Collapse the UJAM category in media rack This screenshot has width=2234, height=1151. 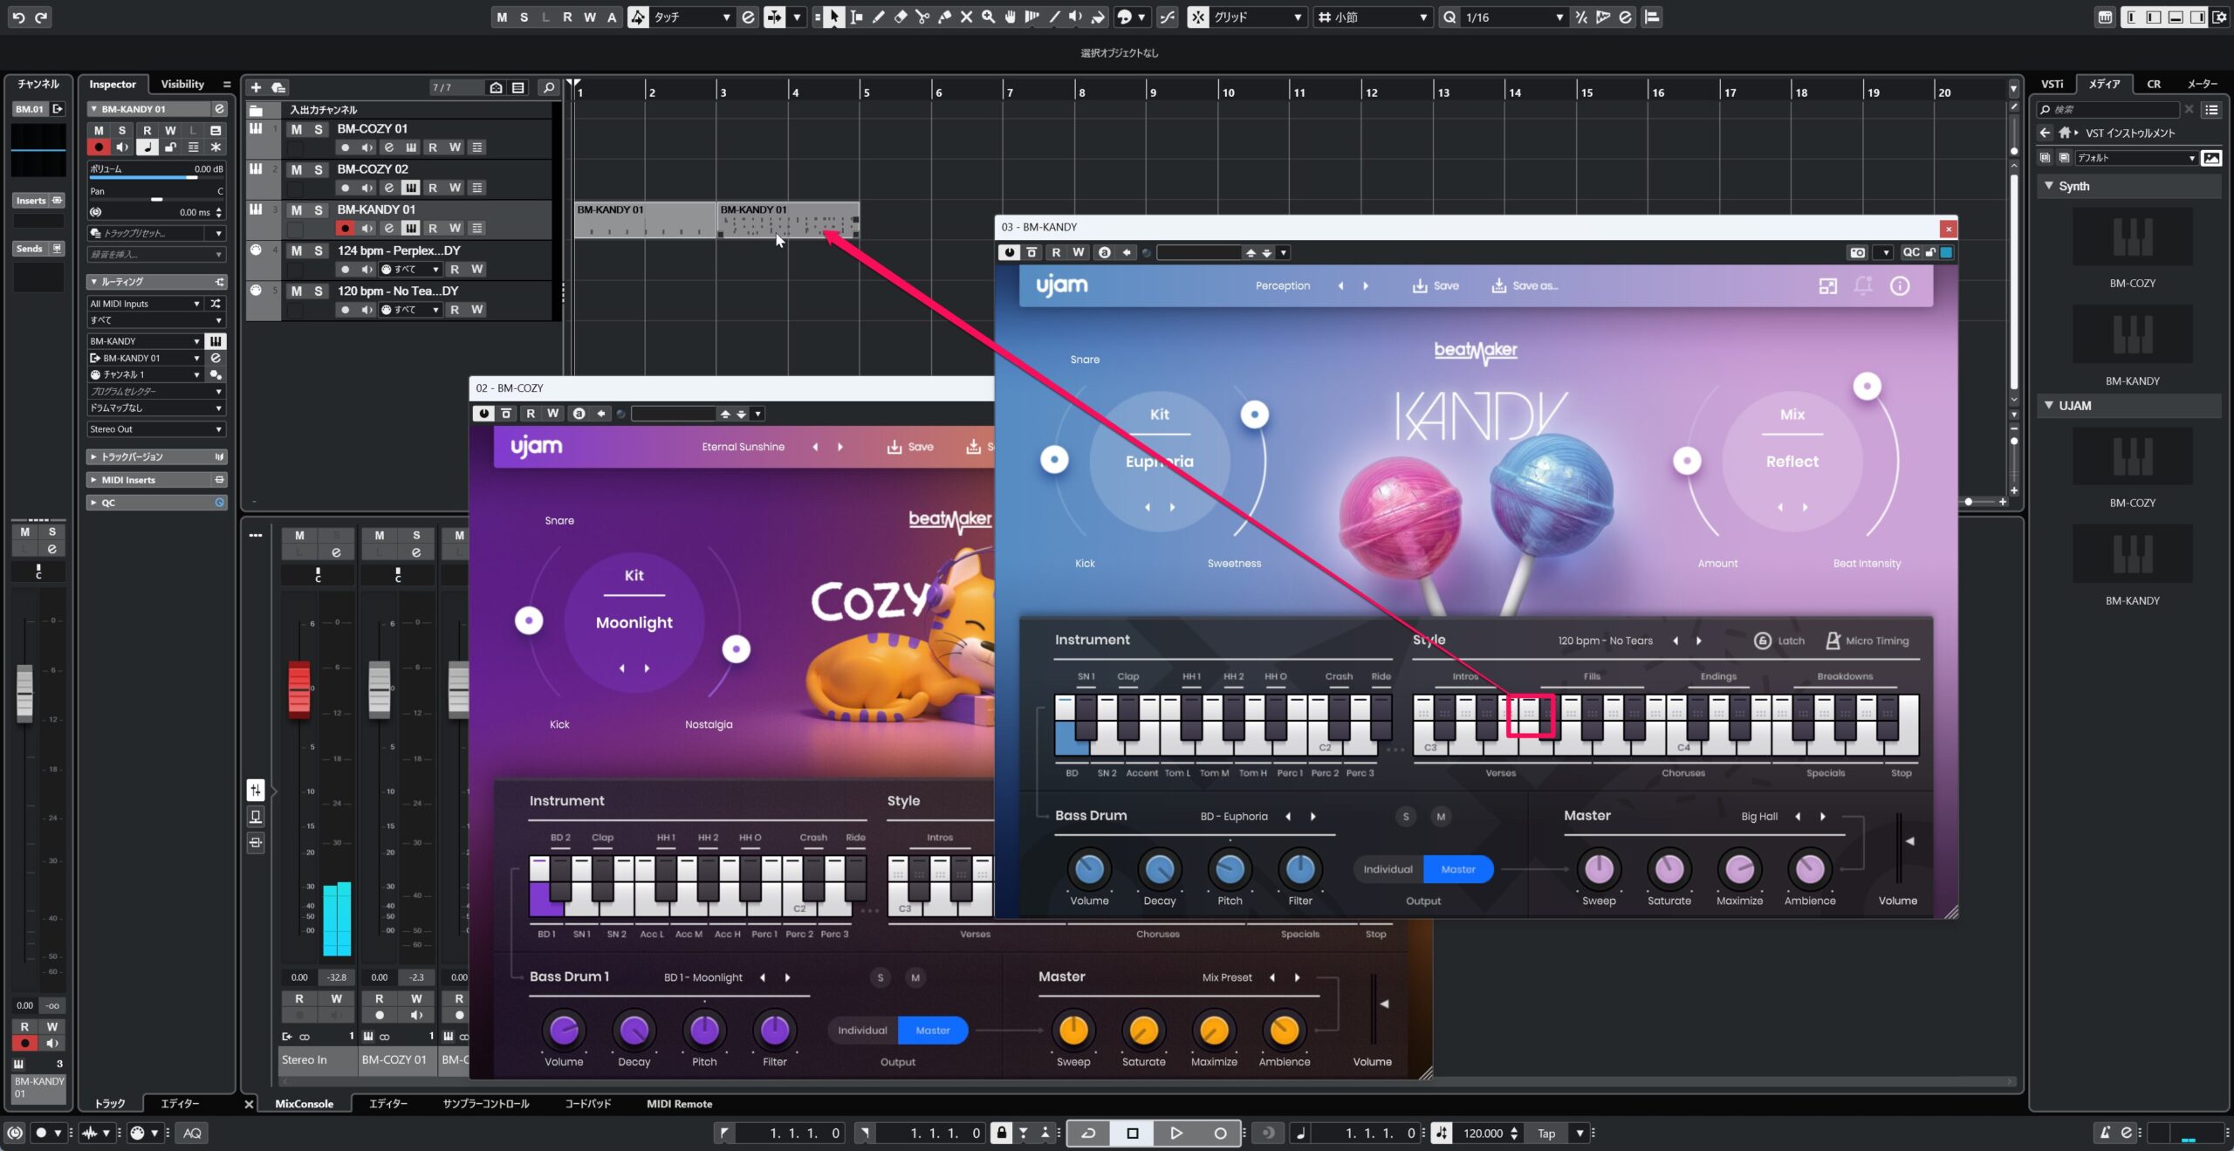tap(2049, 406)
